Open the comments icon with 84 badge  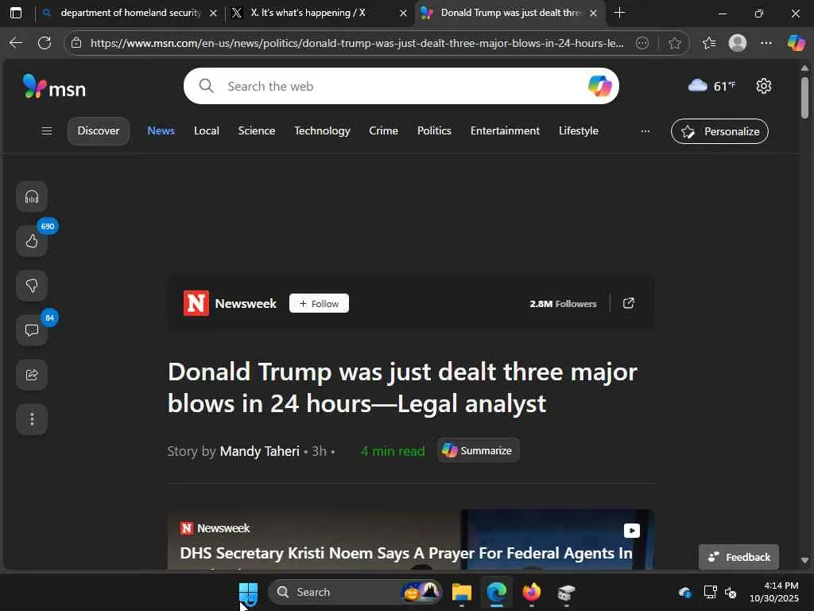(32, 330)
